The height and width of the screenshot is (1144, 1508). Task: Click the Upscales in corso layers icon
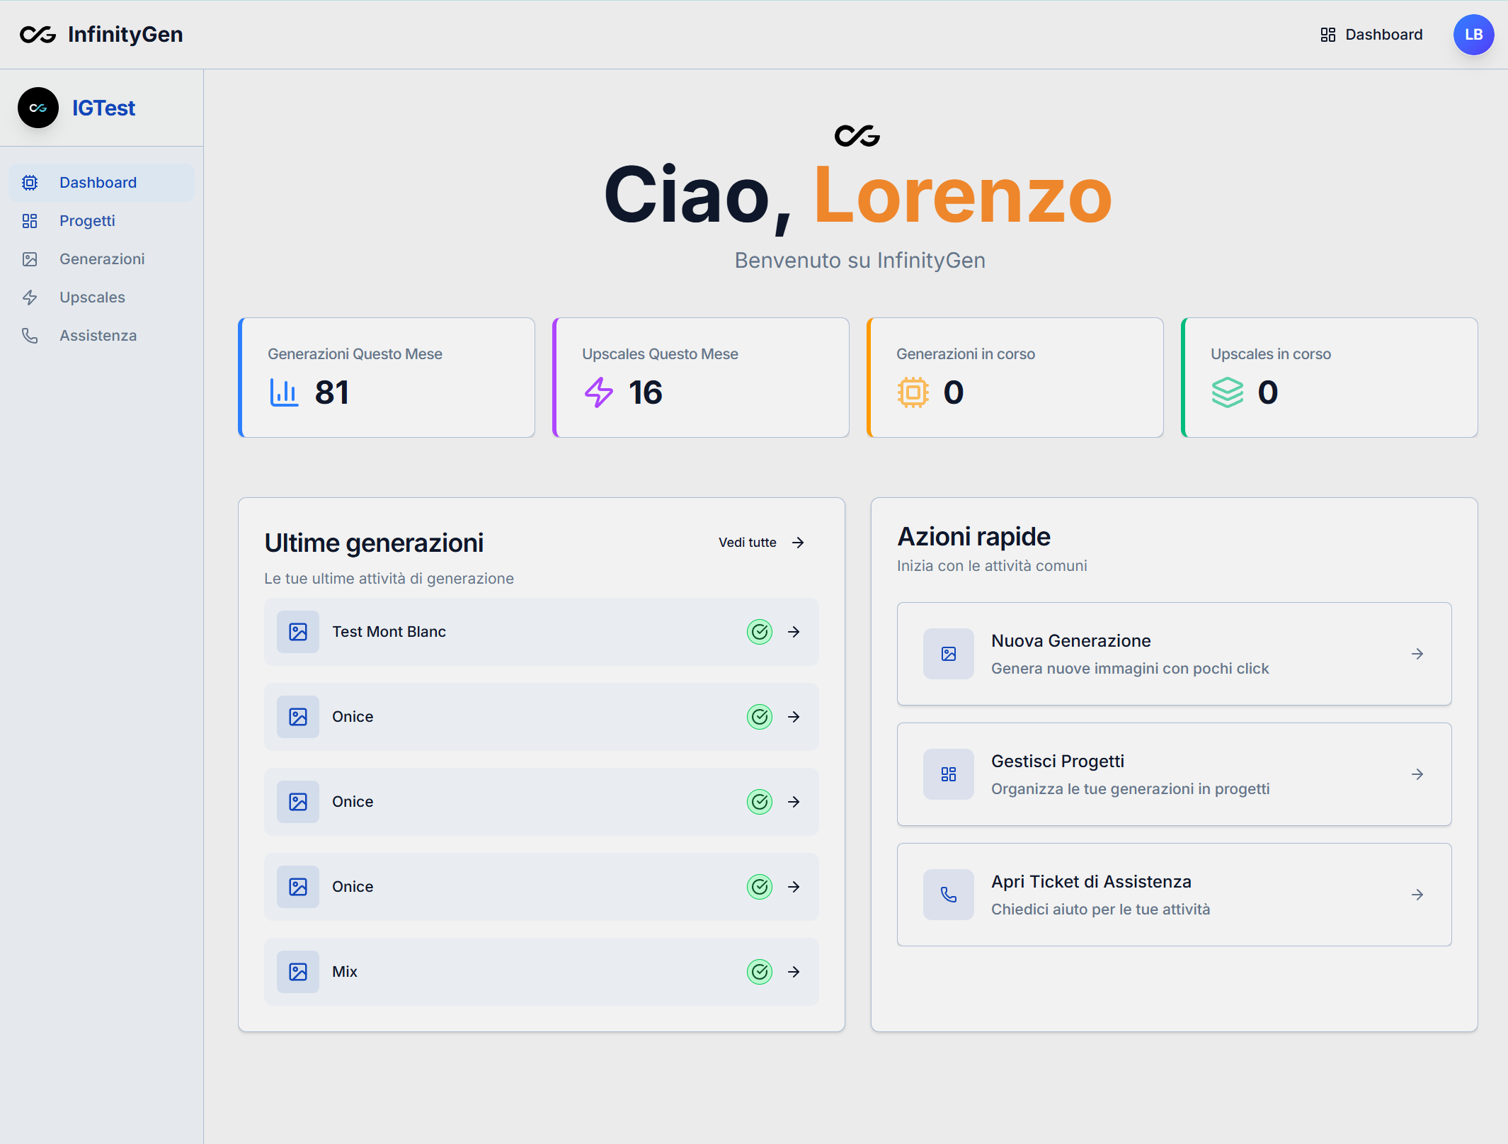(x=1228, y=392)
